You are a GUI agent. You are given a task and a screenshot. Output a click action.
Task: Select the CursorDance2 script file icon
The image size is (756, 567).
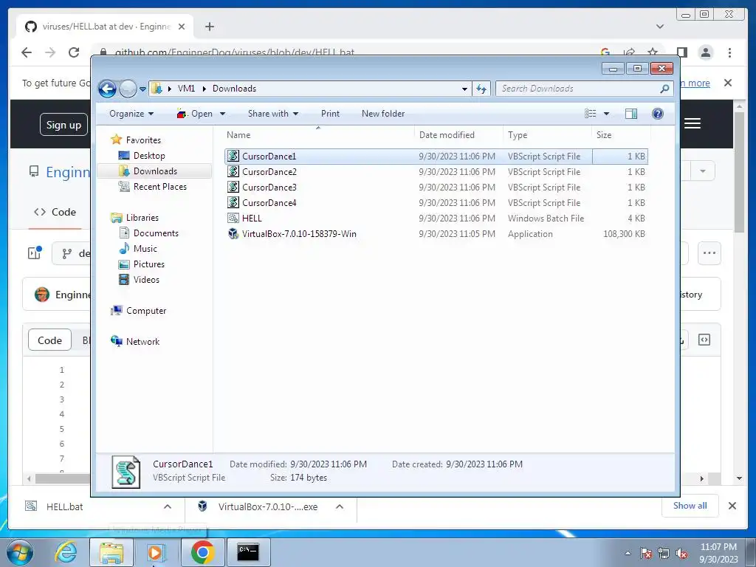click(233, 171)
